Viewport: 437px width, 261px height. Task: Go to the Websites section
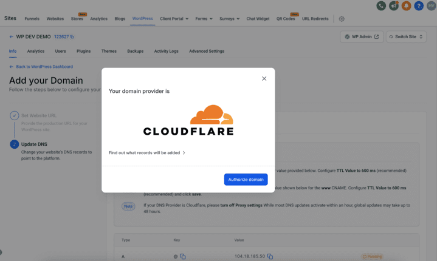coord(55,19)
